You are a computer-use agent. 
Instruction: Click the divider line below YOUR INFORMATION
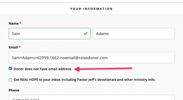click(x=91, y=15)
